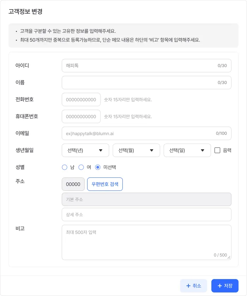This screenshot has height=296, width=247.
Task: Save changes with the 저장 button
Action: 225,286
